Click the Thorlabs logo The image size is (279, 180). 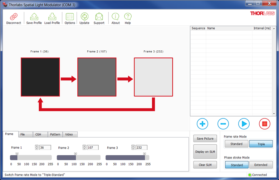262,13
